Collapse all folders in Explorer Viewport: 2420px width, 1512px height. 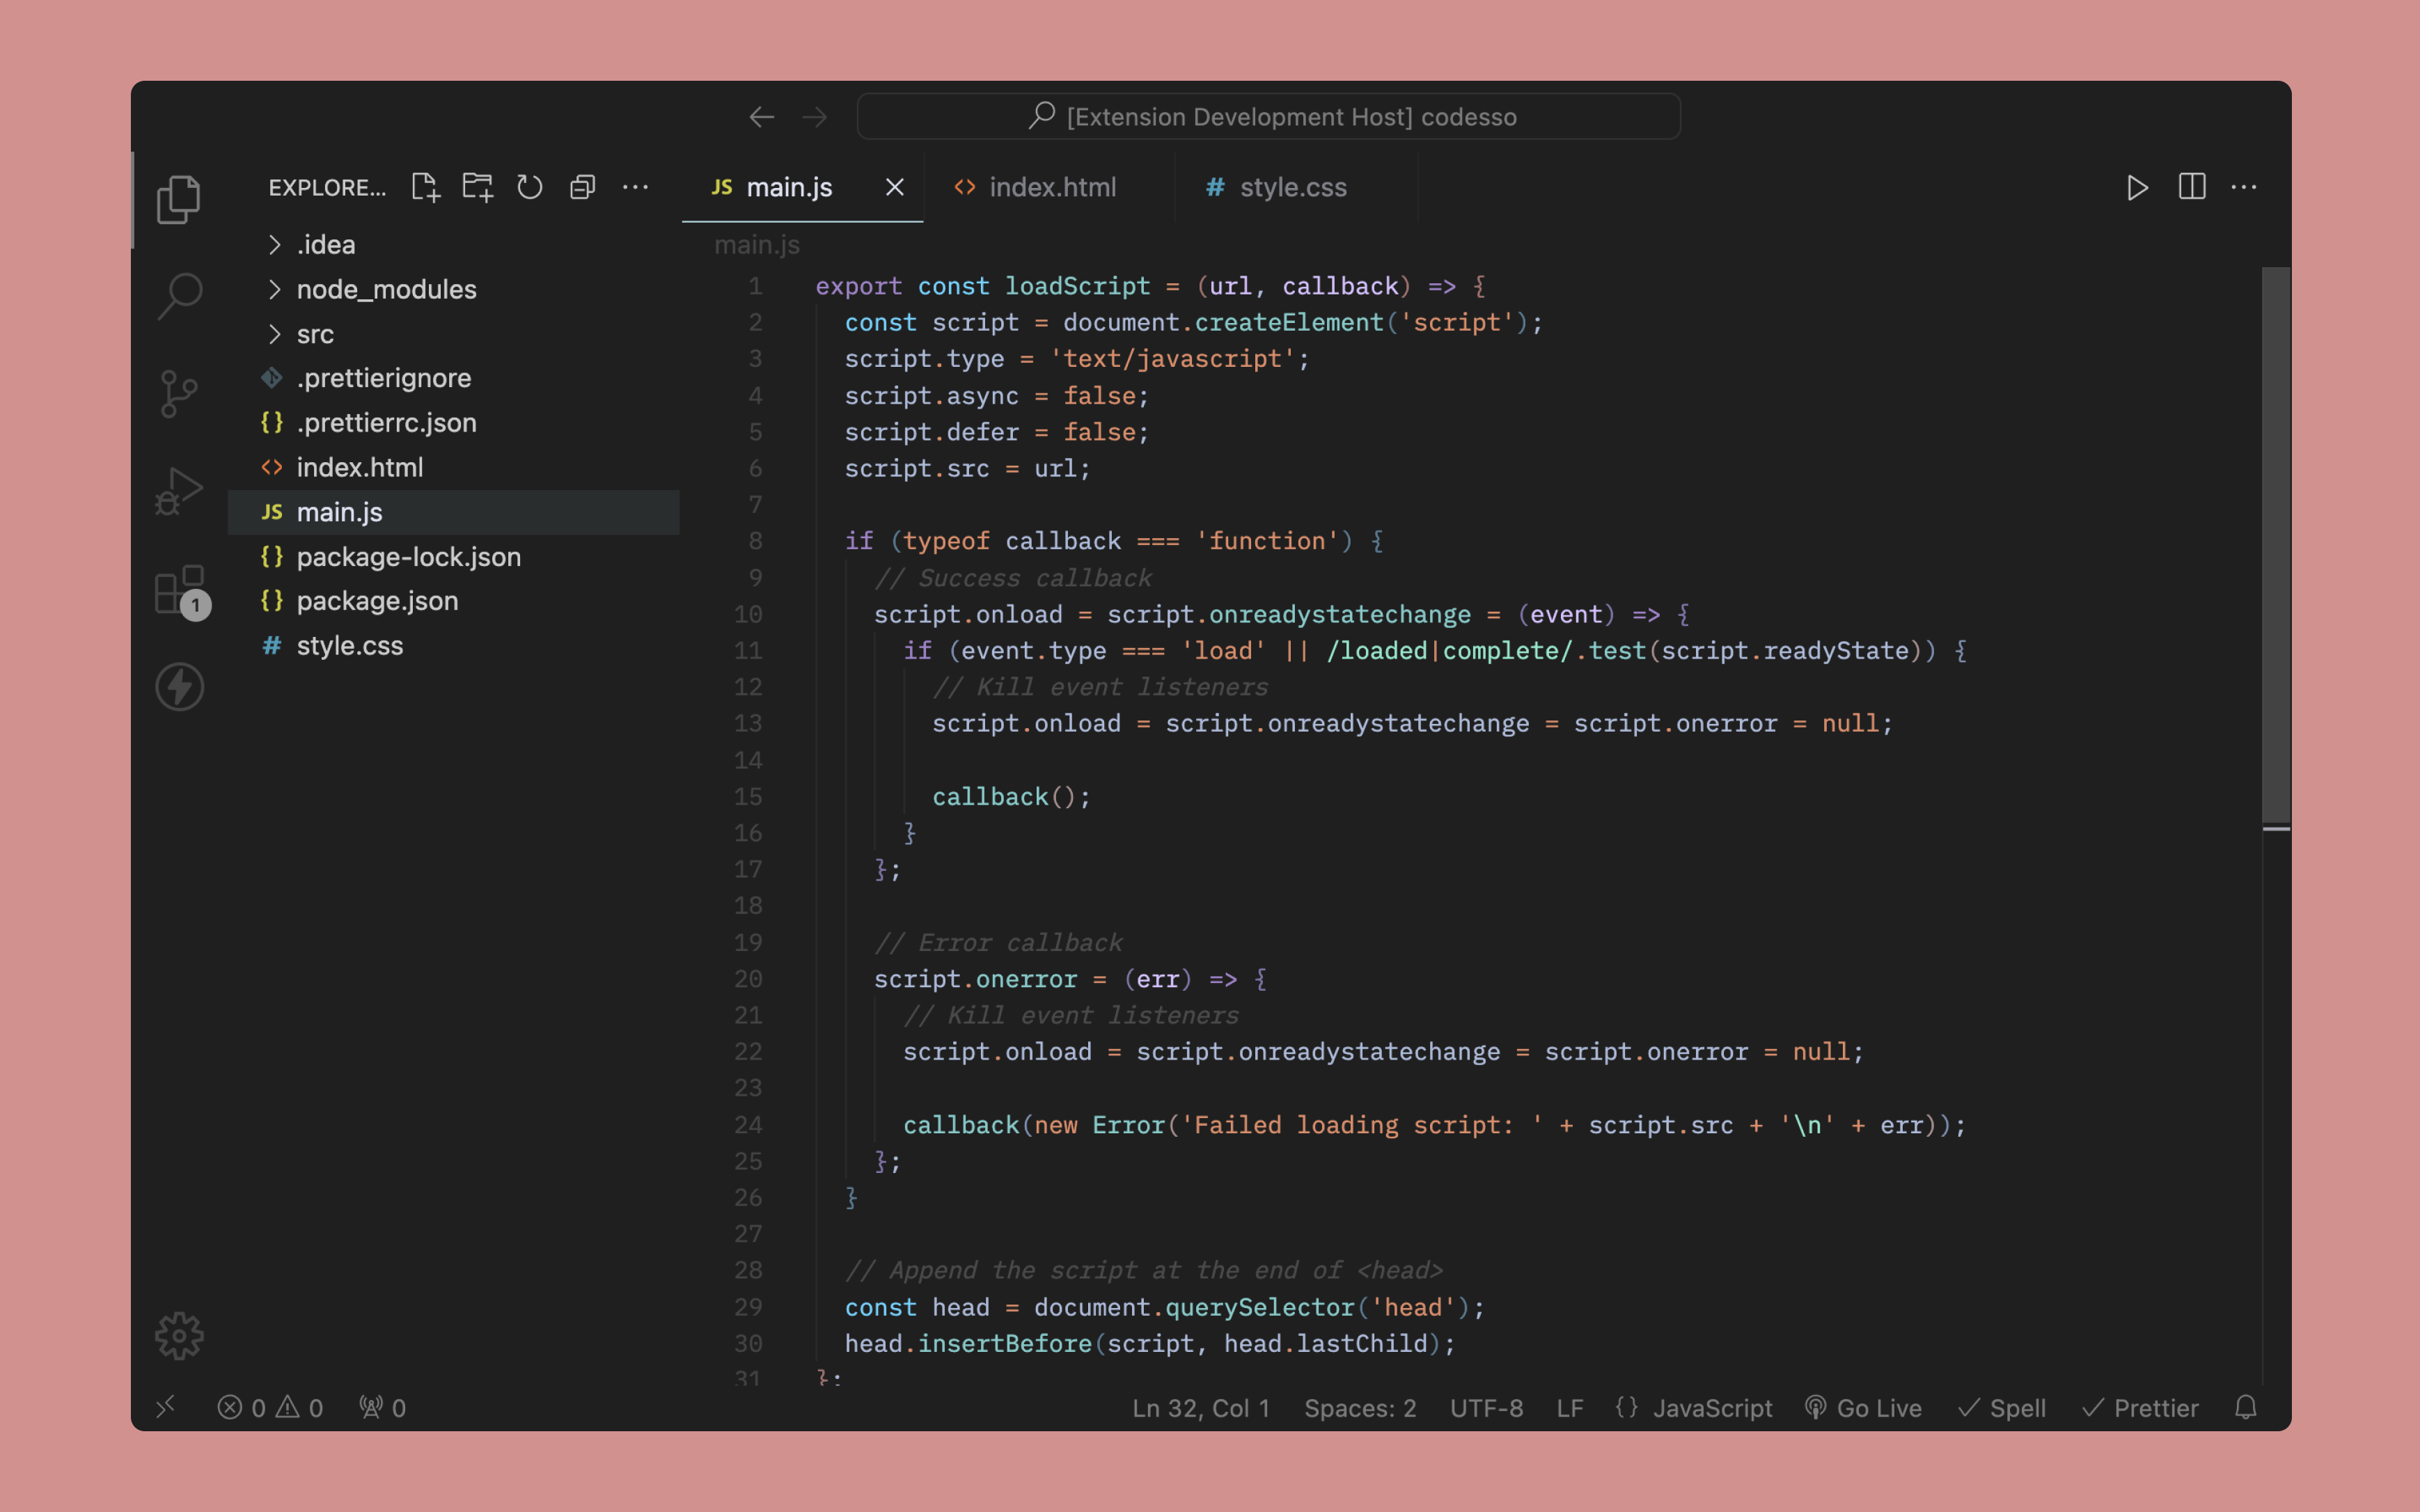point(582,188)
